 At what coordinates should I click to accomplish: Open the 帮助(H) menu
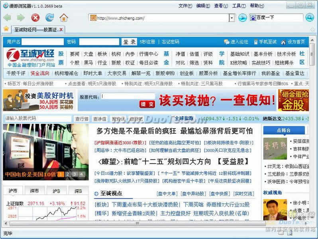click(x=257, y=6)
